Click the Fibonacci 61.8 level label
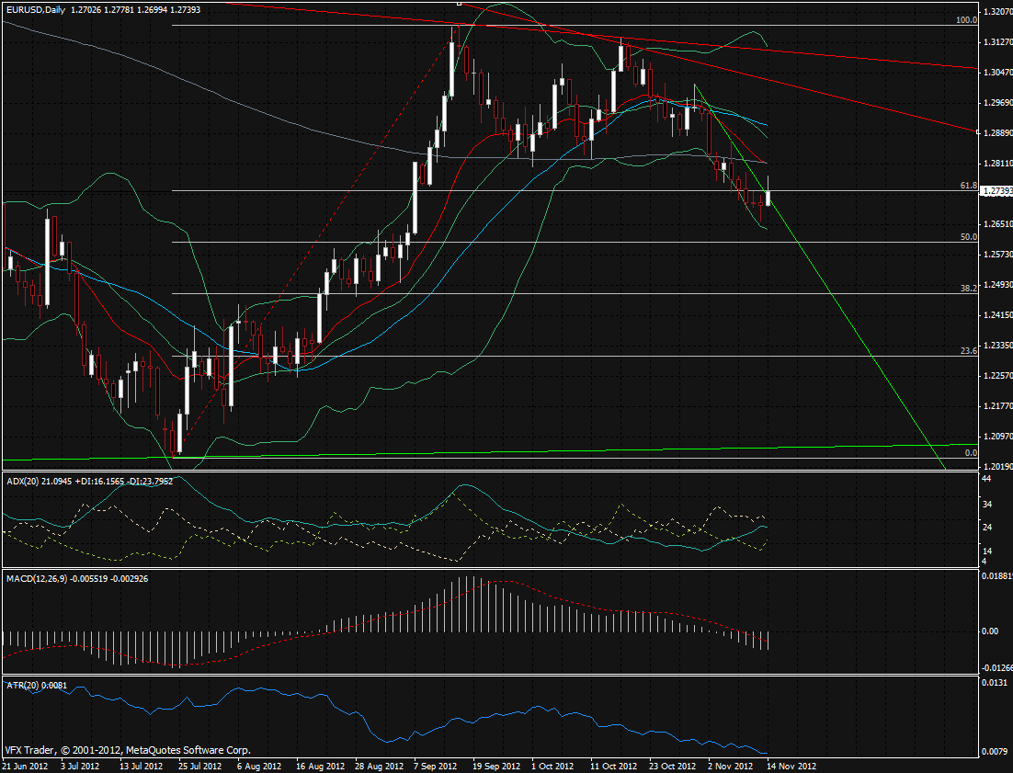1013x773 pixels. click(967, 186)
